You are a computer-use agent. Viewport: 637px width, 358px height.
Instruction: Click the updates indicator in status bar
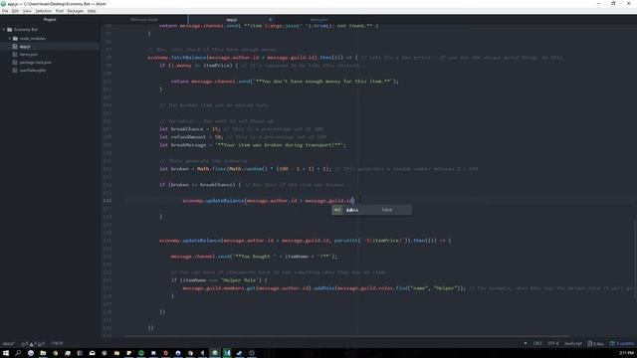[621, 343]
